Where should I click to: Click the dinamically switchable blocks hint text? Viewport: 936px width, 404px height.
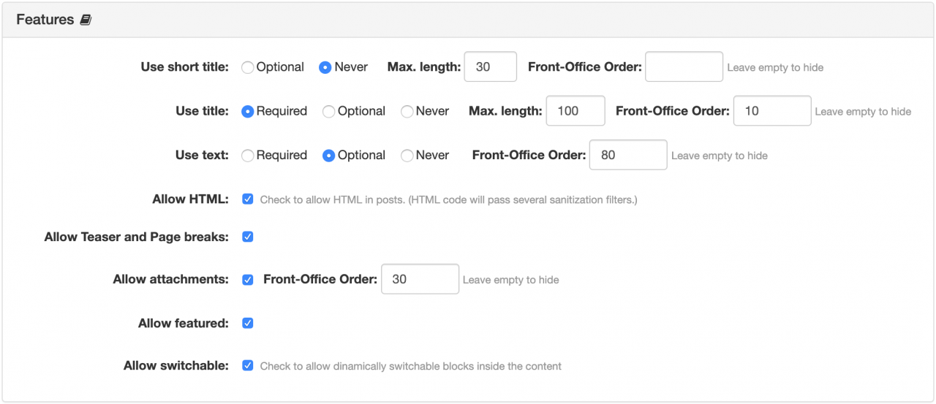click(411, 366)
